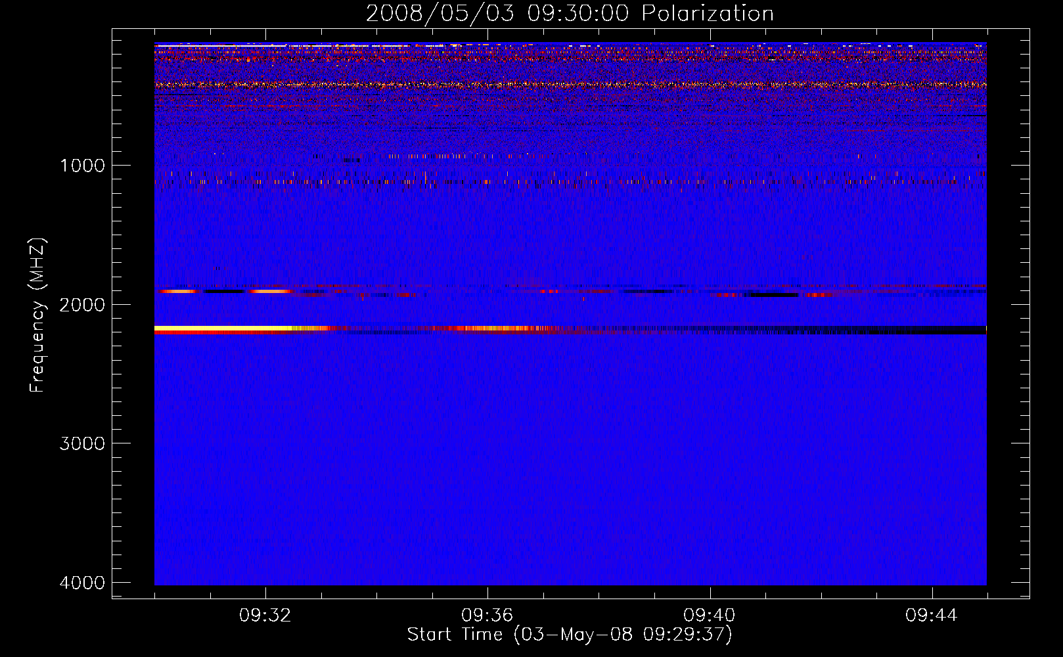The image size is (1063, 657).
Task: Click the 09:40 time tick label
Action: (x=710, y=616)
